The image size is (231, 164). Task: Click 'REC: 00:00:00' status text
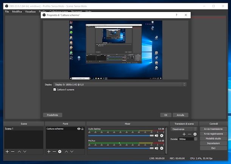click(177, 158)
